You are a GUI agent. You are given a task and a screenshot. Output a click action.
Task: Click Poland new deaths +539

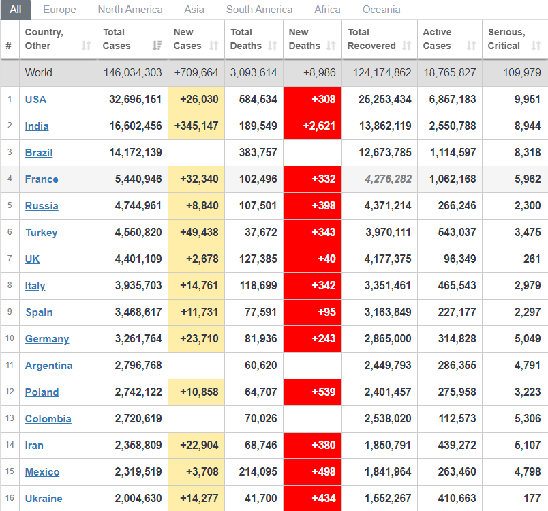coord(324,392)
